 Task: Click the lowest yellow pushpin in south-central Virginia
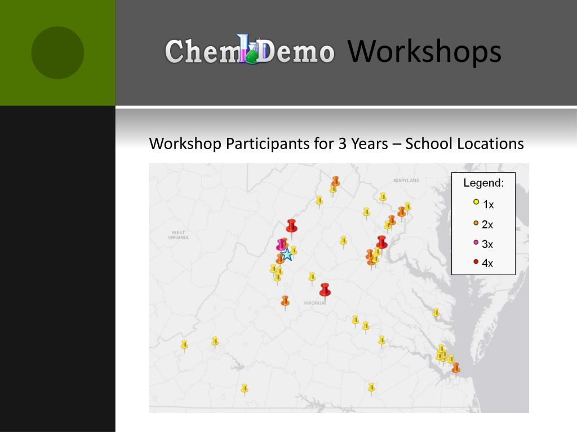pos(371,388)
